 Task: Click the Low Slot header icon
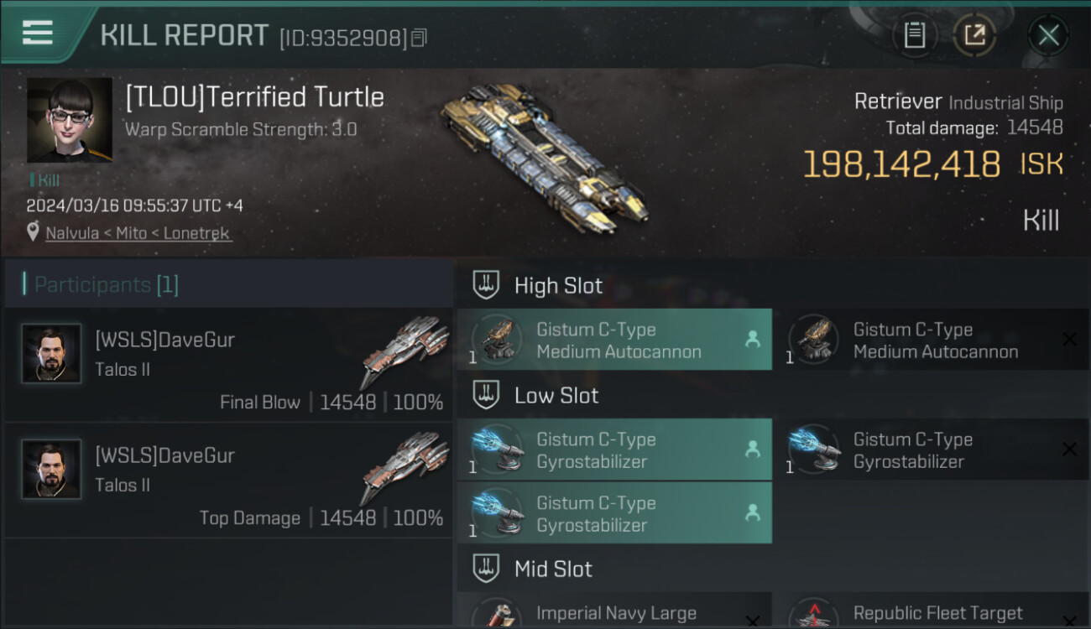486,395
